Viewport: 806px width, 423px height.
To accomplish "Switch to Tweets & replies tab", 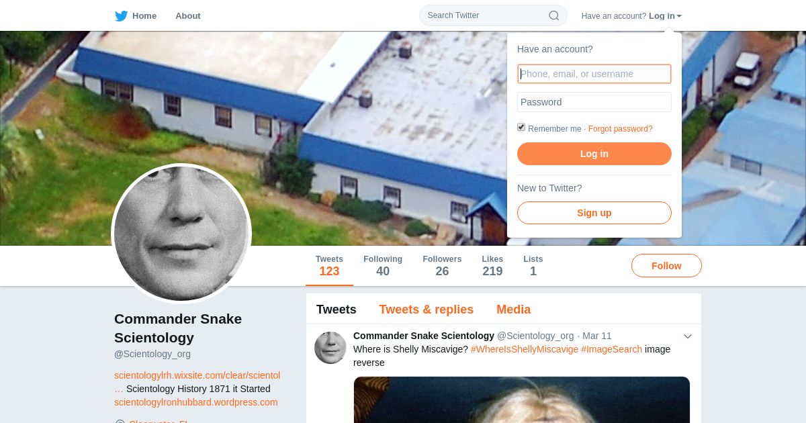I will click(x=426, y=310).
